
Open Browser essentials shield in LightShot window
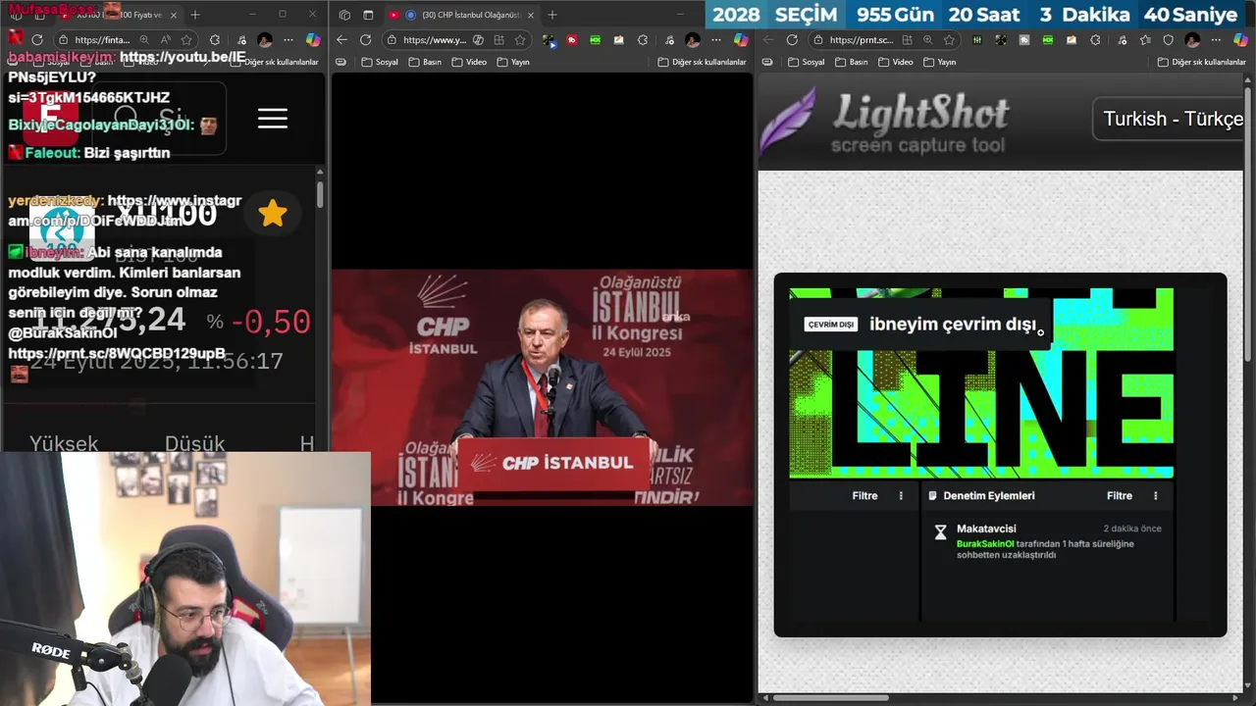click(x=1169, y=40)
